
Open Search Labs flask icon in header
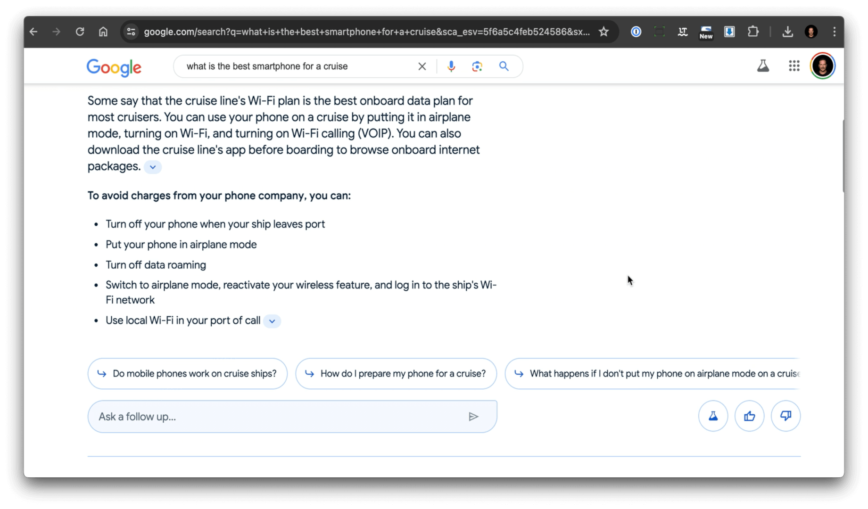(763, 66)
